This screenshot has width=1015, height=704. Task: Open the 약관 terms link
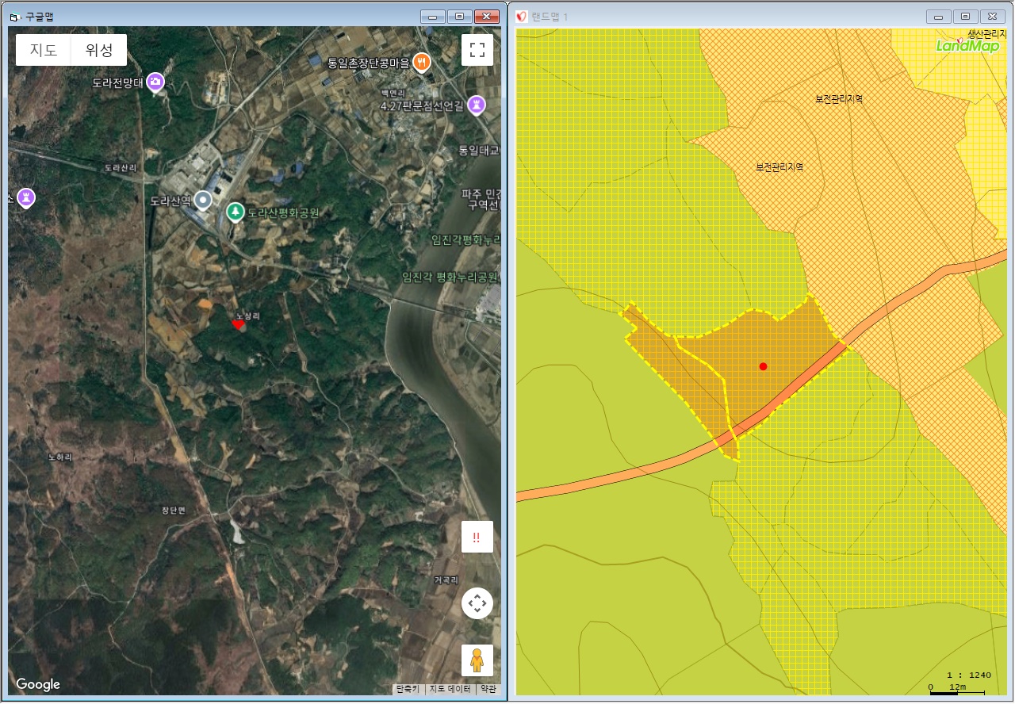(488, 689)
